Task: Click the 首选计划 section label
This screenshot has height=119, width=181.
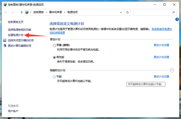Action: (x=55, y=39)
